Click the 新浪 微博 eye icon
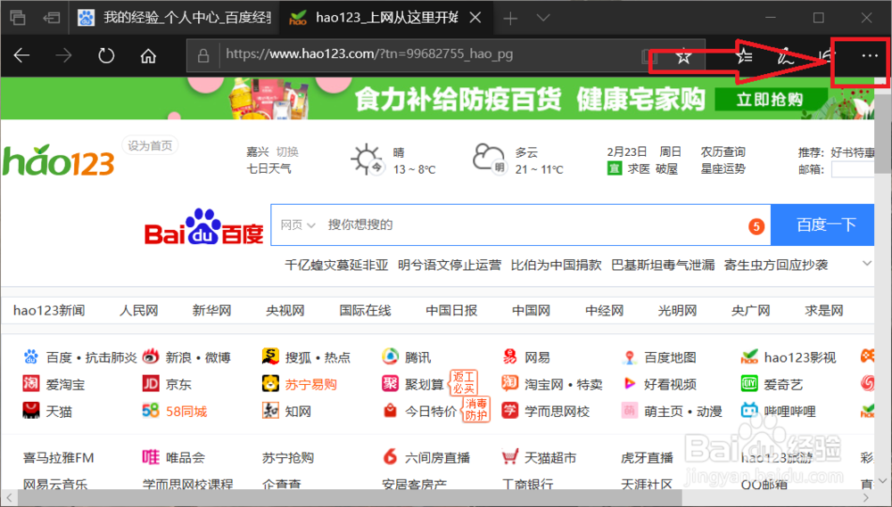Viewport: 892px width, 507px height. (x=151, y=357)
